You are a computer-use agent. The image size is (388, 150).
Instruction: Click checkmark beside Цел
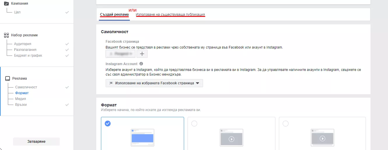click(x=67, y=12)
